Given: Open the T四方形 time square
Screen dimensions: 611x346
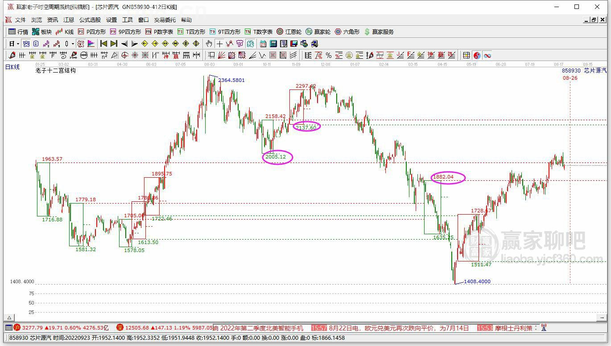Looking at the screenshot, I should click(x=191, y=32).
